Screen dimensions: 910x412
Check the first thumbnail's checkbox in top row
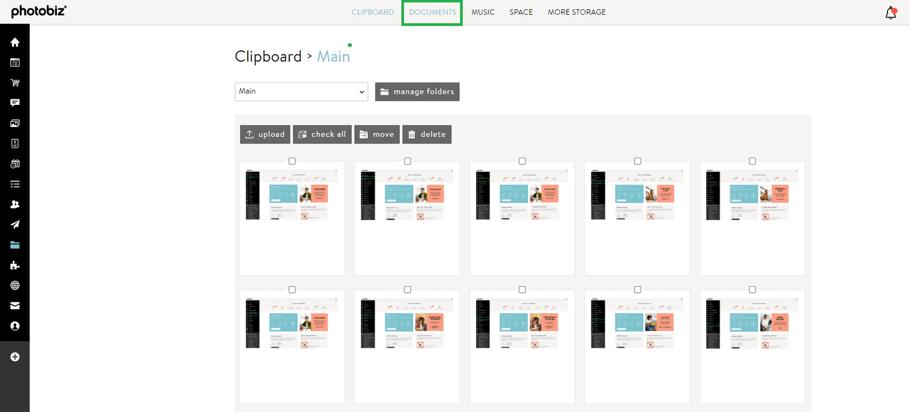click(x=292, y=161)
